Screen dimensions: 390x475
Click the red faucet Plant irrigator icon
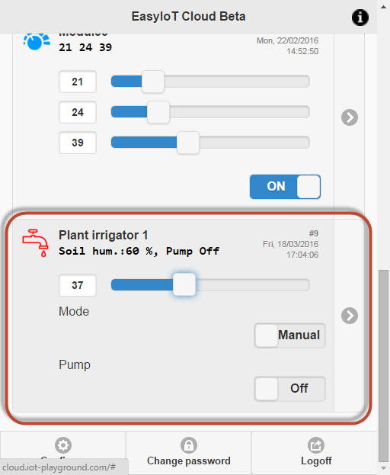pos(35,242)
